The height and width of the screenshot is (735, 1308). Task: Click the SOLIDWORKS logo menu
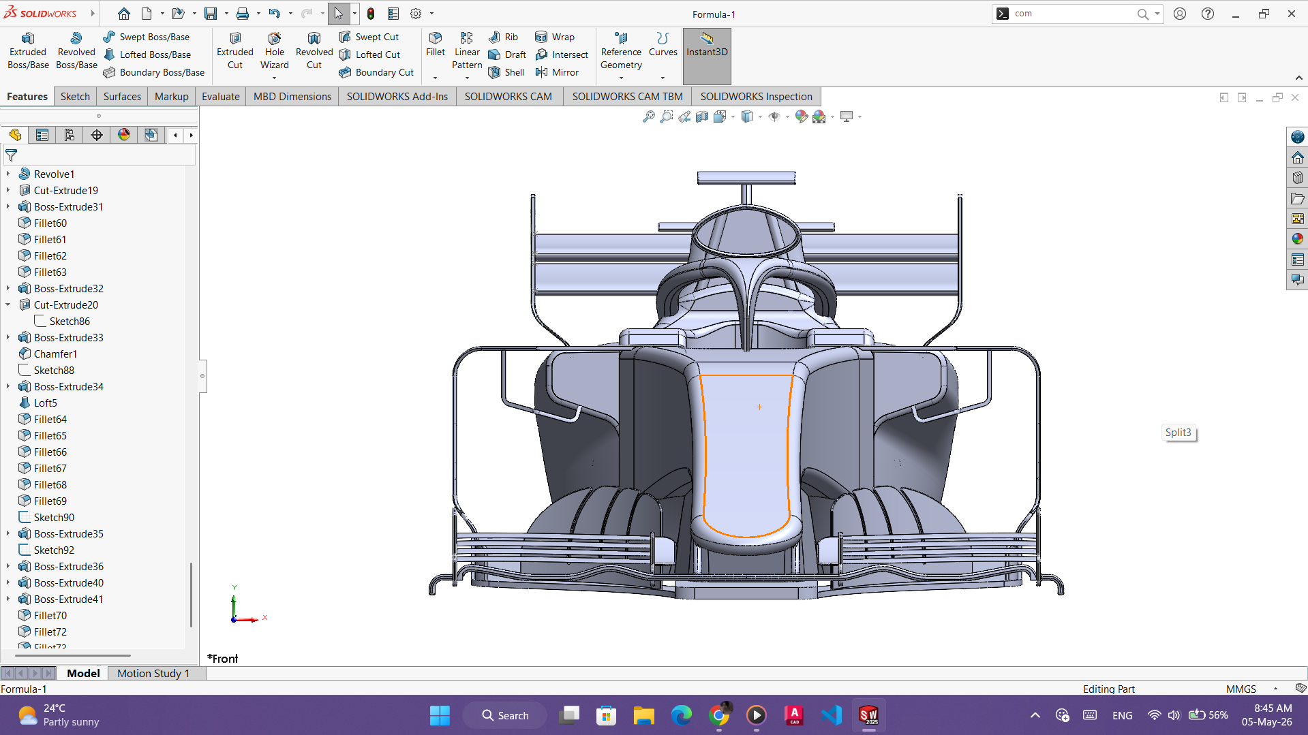(41, 14)
